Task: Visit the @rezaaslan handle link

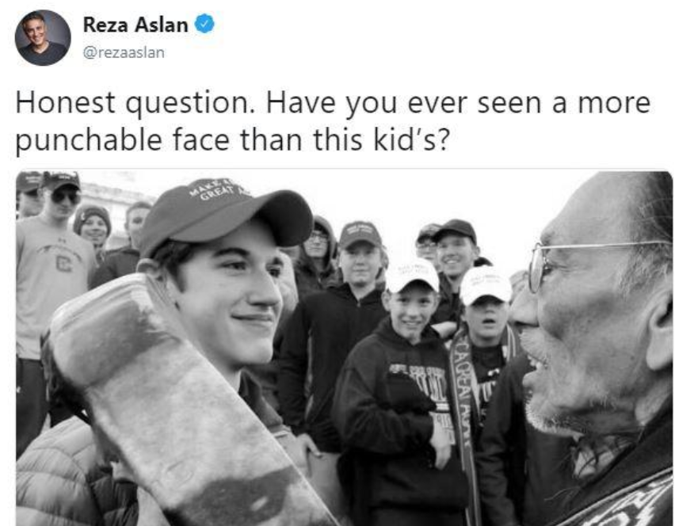Action: click(124, 52)
